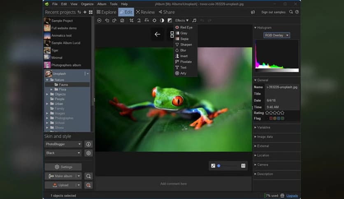
Task: Switch to the Review tab
Action: (145, 12)
